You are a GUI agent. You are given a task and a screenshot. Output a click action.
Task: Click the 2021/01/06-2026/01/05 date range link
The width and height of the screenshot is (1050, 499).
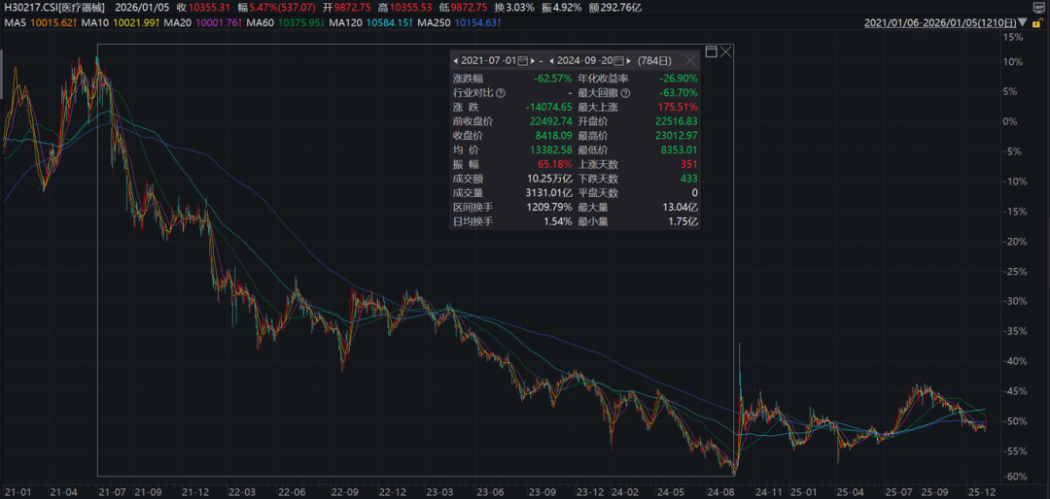click(940, 21)
